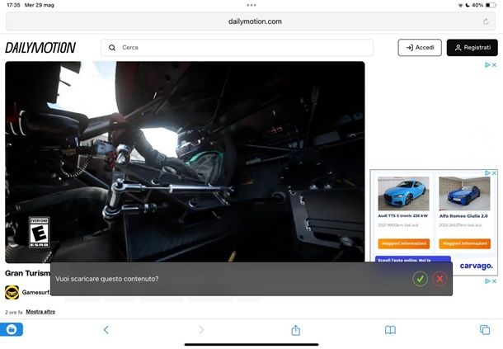Open AdChoices icon on lower-right ad
This screenshot has height=349, width=503.
tap(487, 281)
